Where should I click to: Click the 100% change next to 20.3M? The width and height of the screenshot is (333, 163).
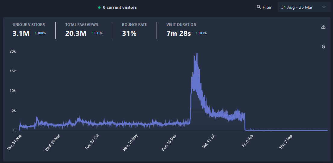97,33
